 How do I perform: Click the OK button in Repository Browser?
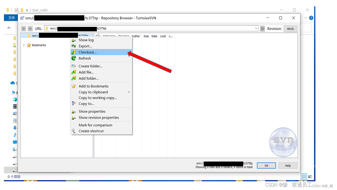click(x=266, y=165)
